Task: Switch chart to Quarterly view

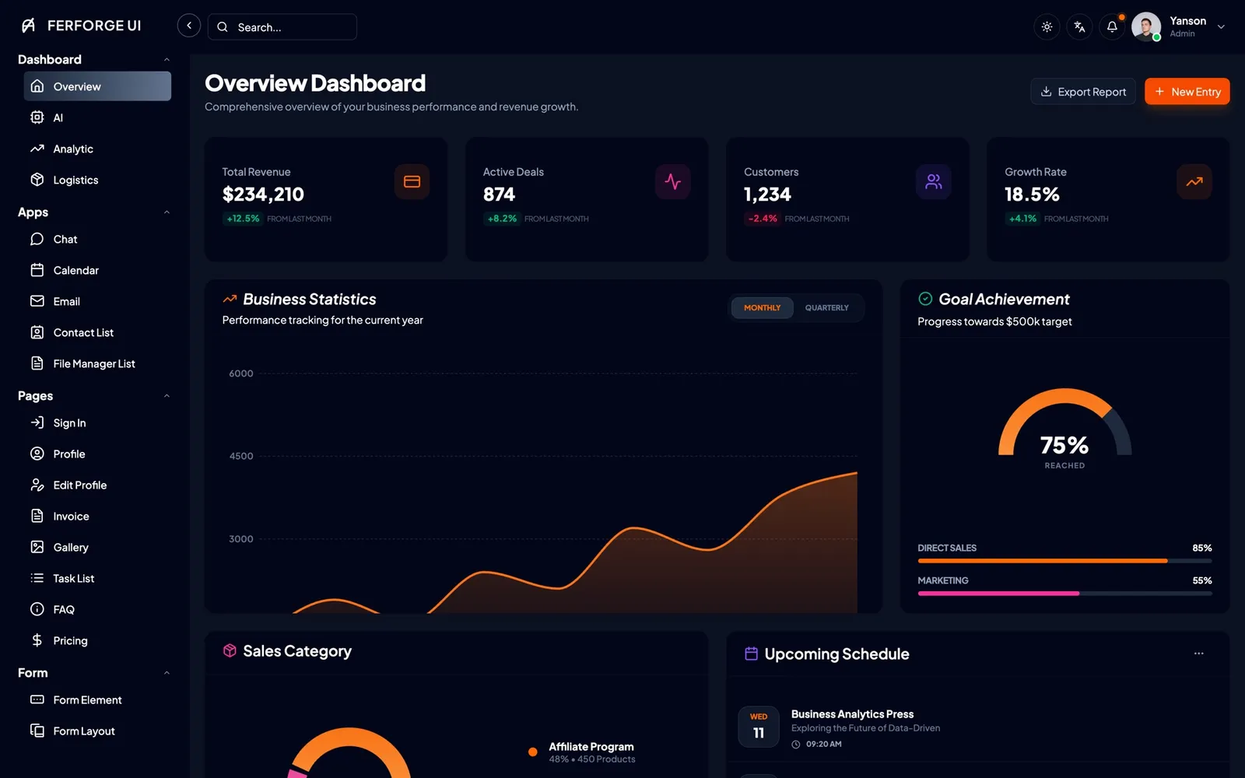Action: [827, 308]
